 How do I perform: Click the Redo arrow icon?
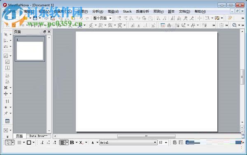[x=87, y=18]
